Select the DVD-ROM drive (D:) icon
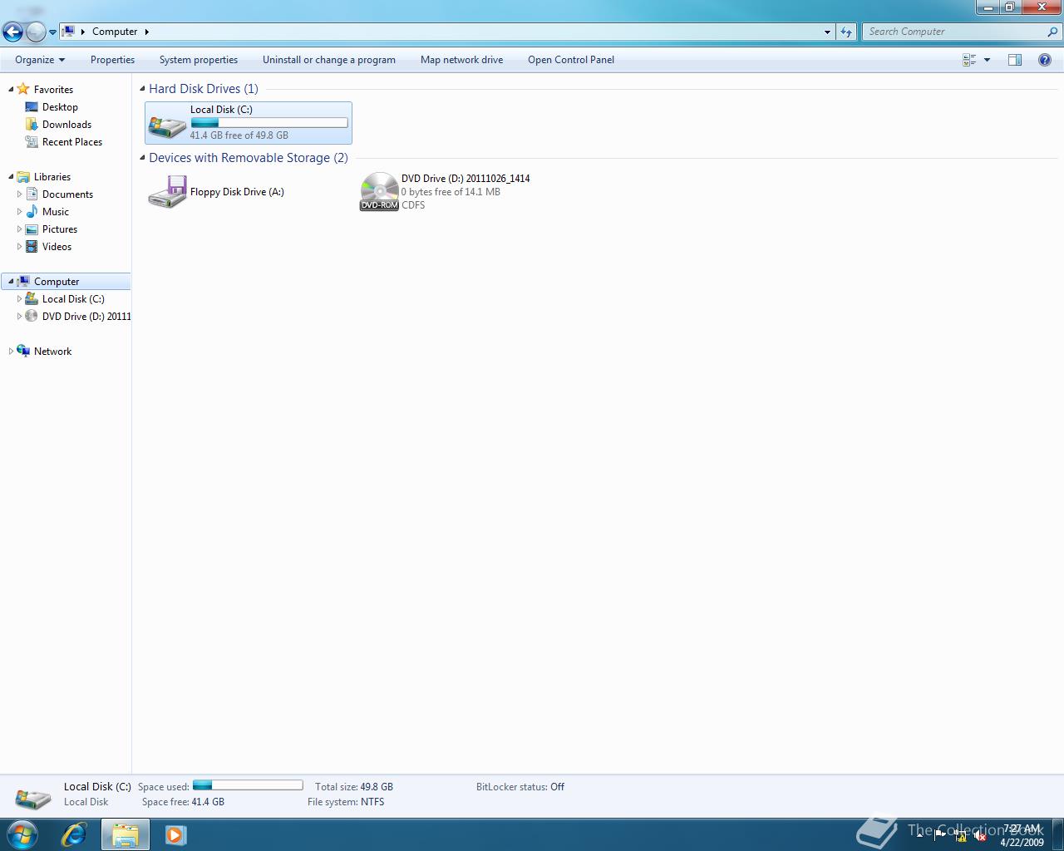This screenshot has width=1064, height=851. tap(379, 191)
